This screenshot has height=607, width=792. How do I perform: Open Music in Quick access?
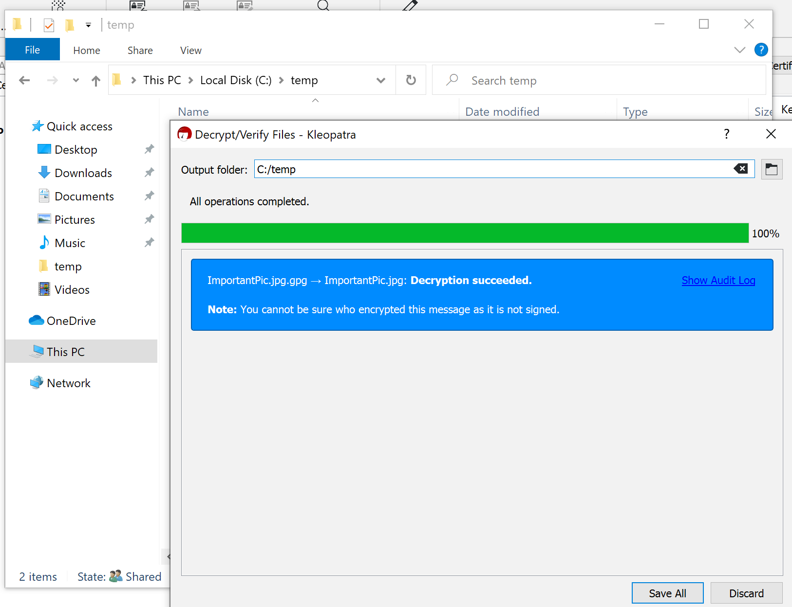(x=62, y=243)
